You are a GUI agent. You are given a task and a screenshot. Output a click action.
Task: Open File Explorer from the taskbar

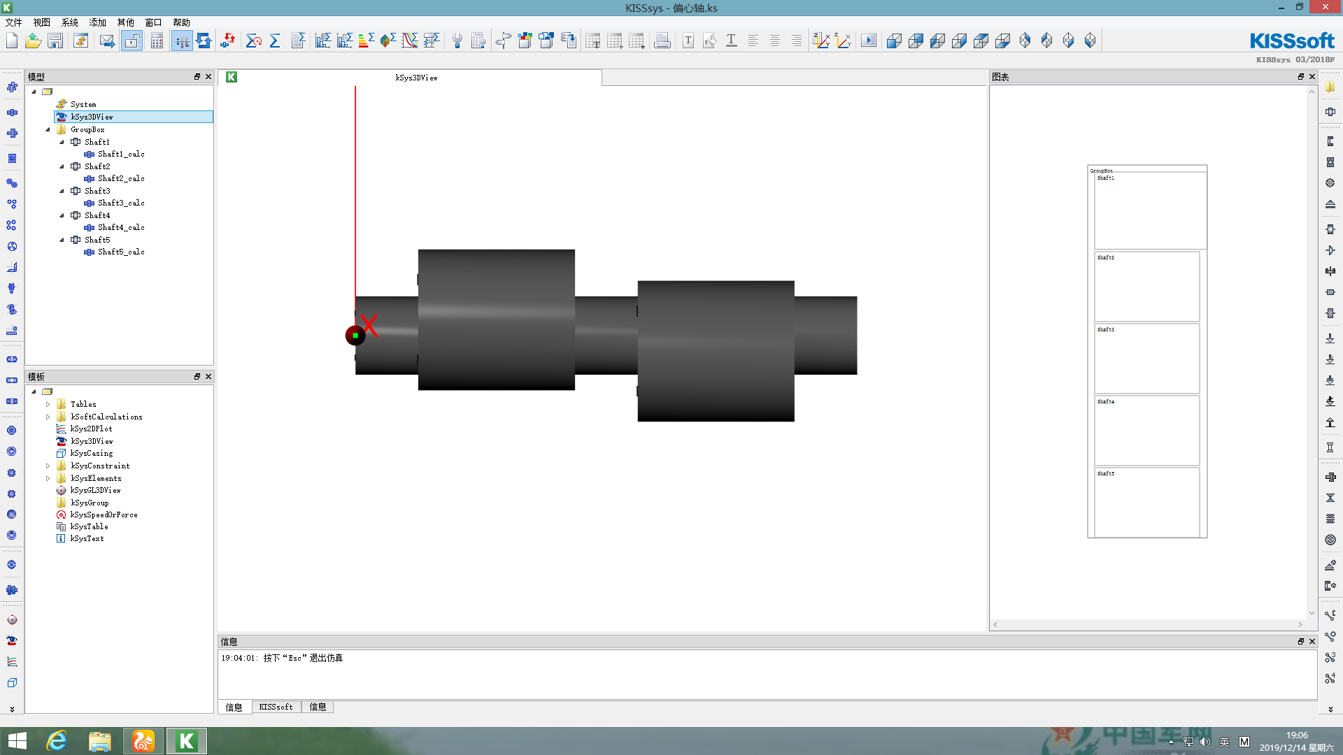click(100, 741)
